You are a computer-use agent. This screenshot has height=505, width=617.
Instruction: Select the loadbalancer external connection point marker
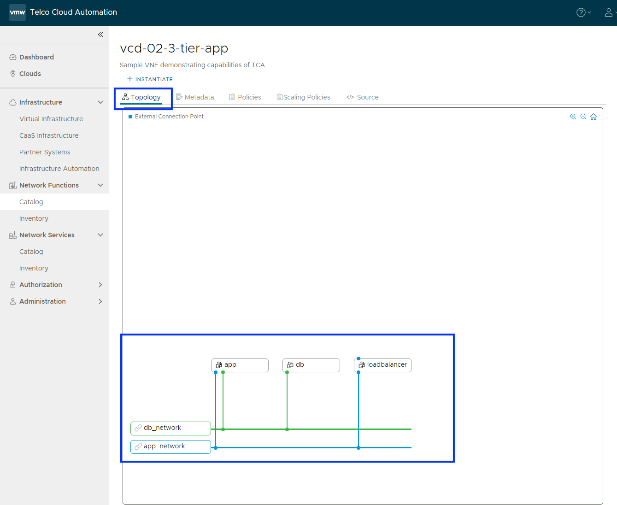(358, 358)
